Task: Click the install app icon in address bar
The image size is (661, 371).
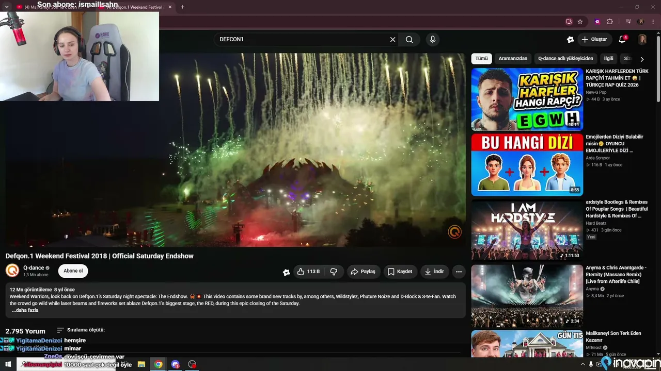Action: point(569,22)
